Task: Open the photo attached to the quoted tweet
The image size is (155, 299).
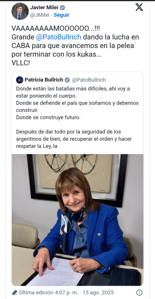Action: 78,220
